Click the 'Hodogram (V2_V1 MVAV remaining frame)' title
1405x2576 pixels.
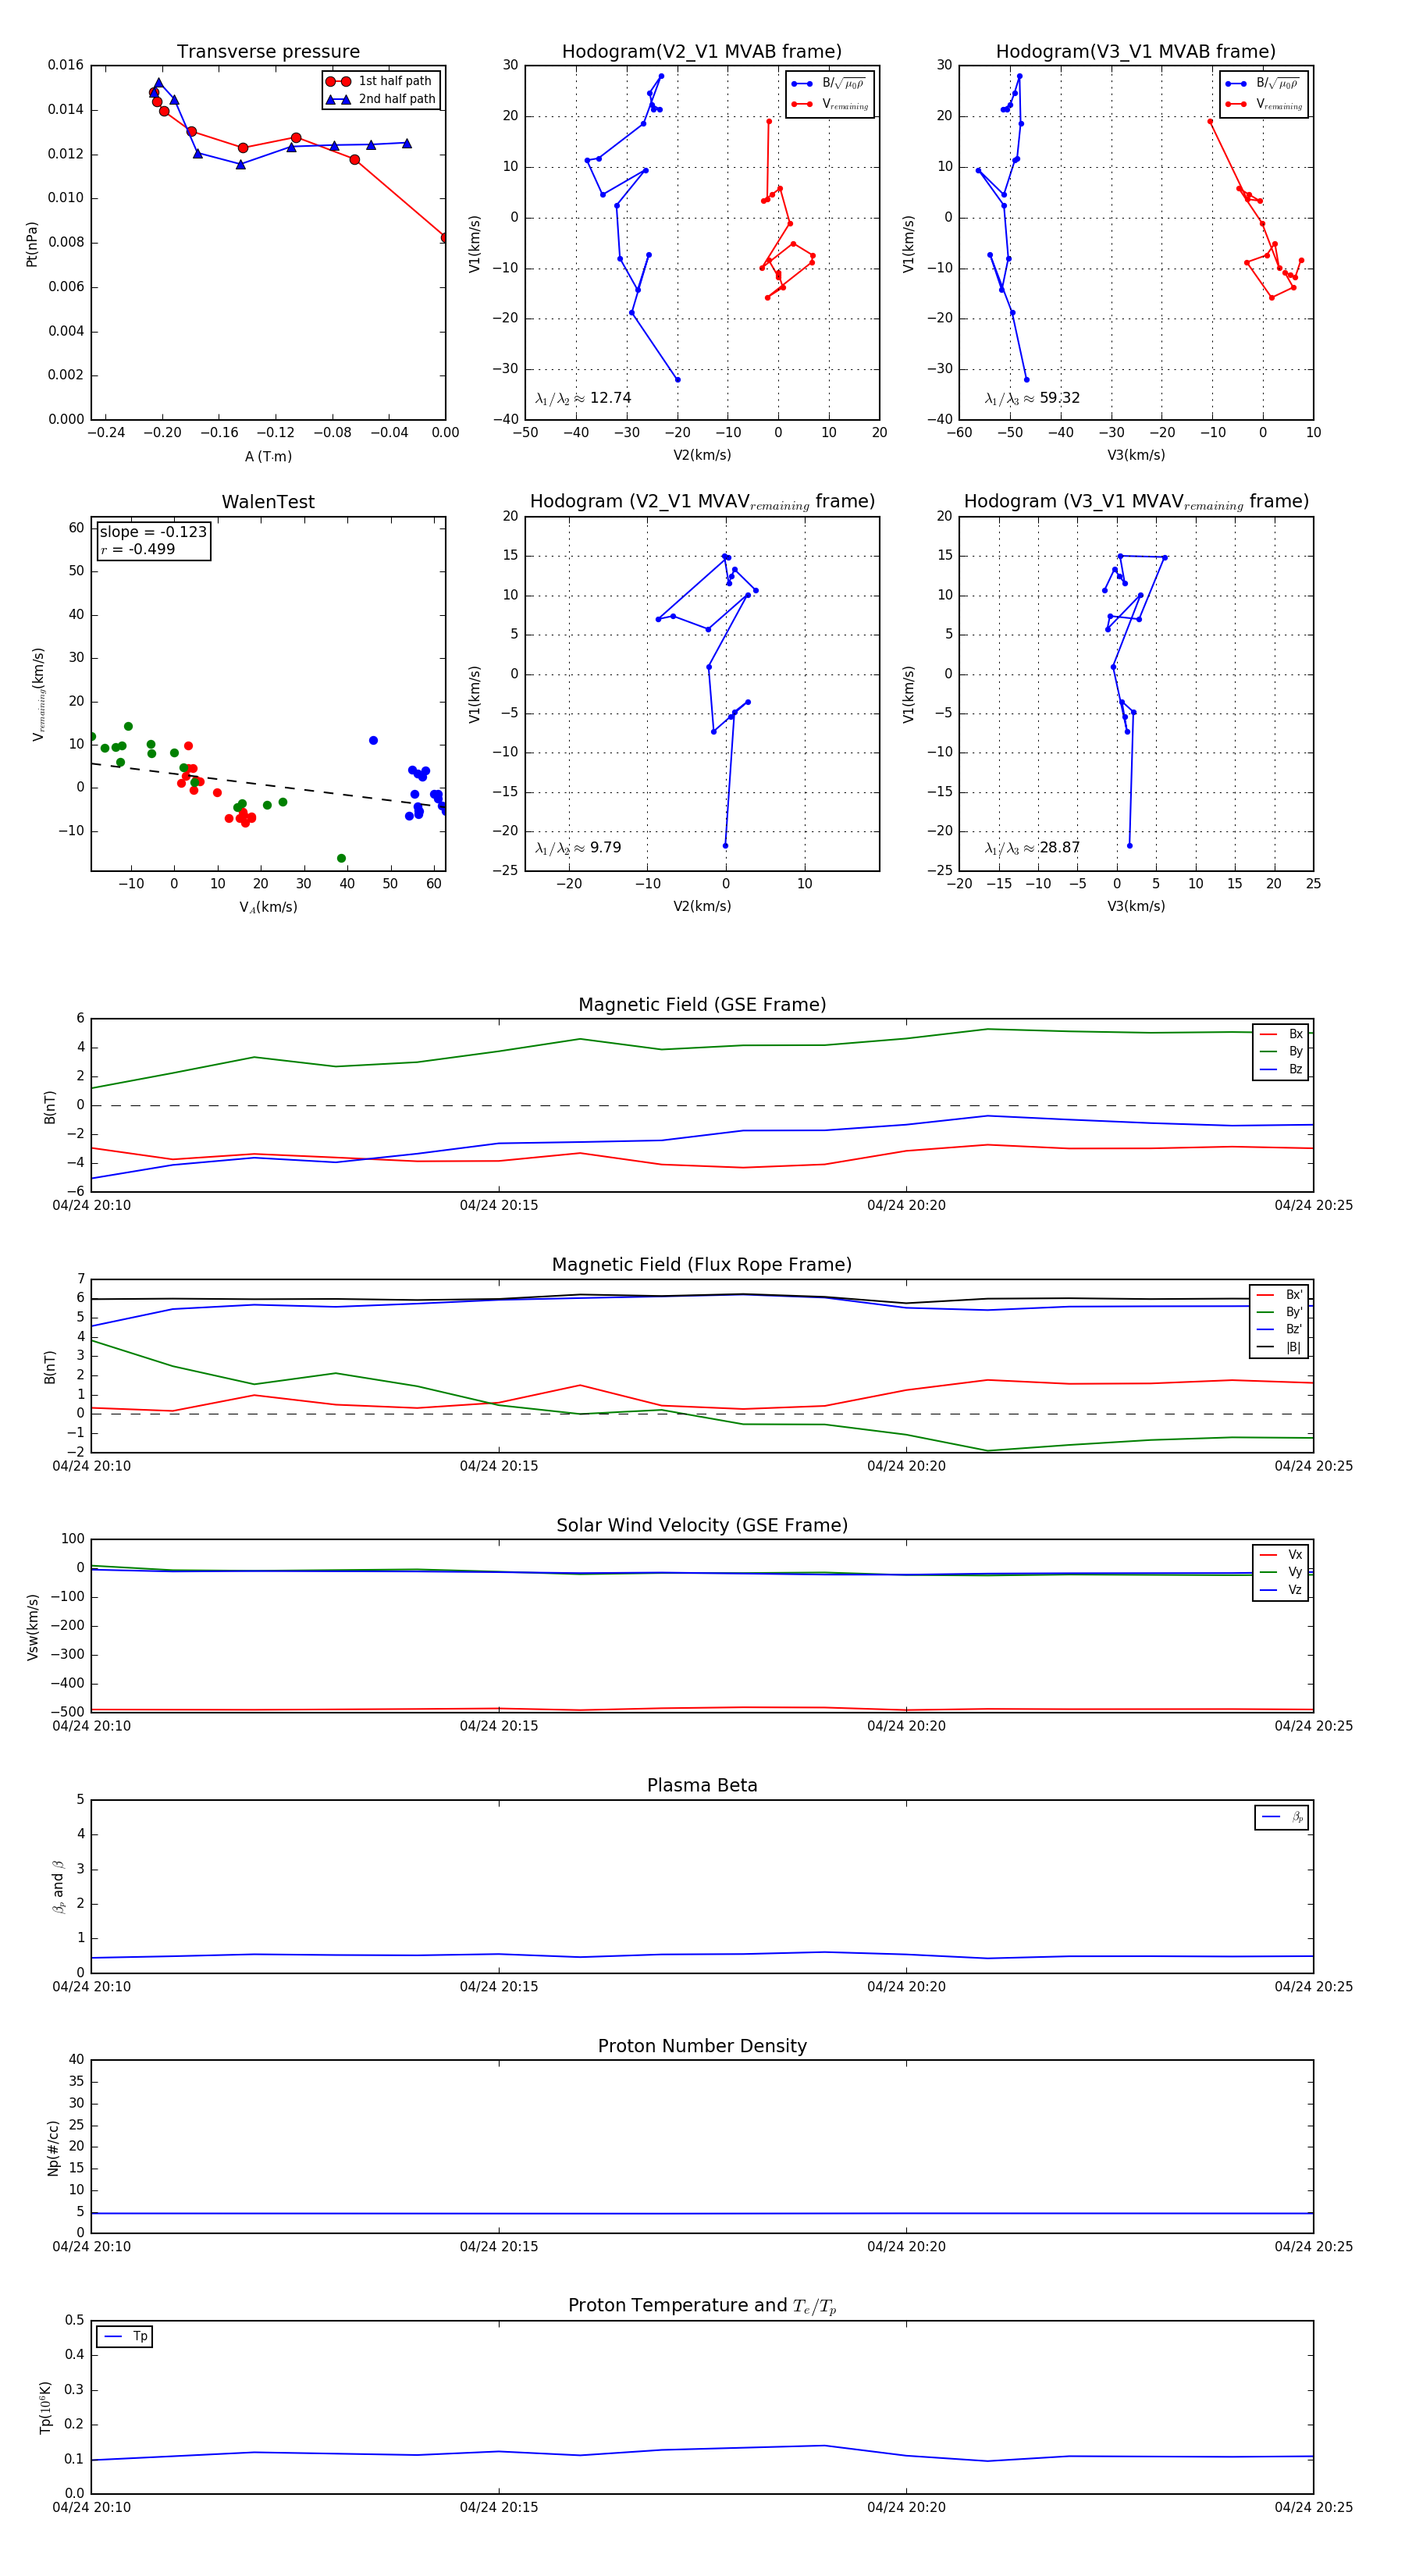pyautogui.click(x=702, y=502)
